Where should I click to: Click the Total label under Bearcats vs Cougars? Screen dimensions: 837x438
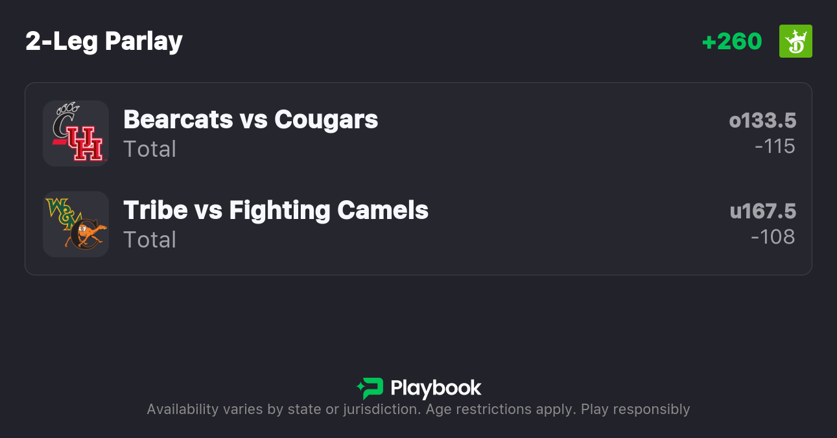click(150, 149)
